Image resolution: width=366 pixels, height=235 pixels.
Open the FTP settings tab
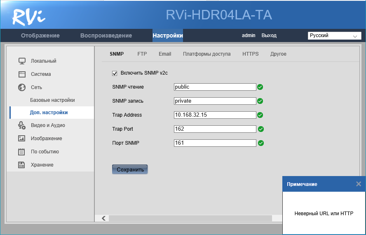point(142,54)
